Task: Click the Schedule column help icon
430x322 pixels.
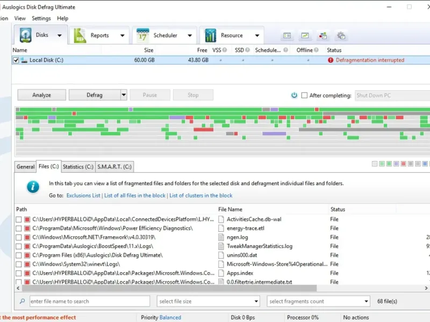Action: [x=285, y=50]
